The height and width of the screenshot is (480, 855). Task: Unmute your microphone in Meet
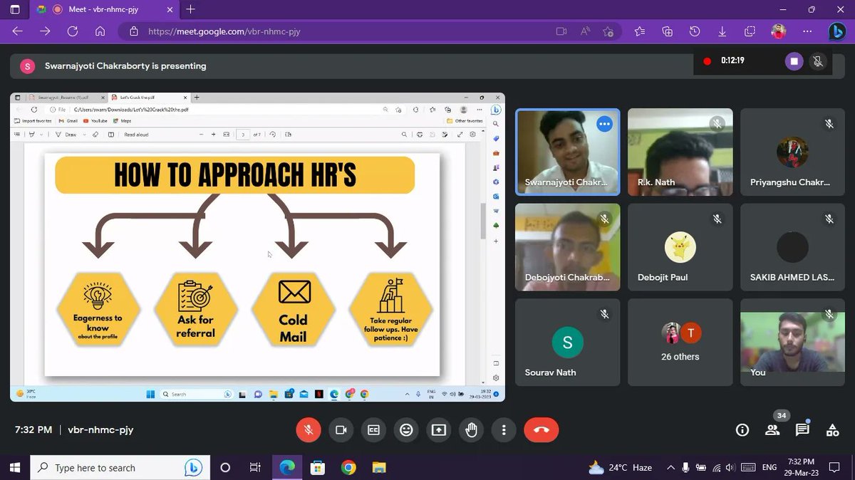(309, 429)
